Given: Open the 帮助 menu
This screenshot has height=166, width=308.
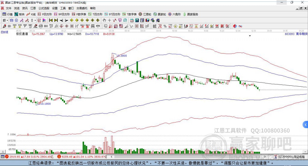Looking at the screenshot, I should [x=93, y=8].
